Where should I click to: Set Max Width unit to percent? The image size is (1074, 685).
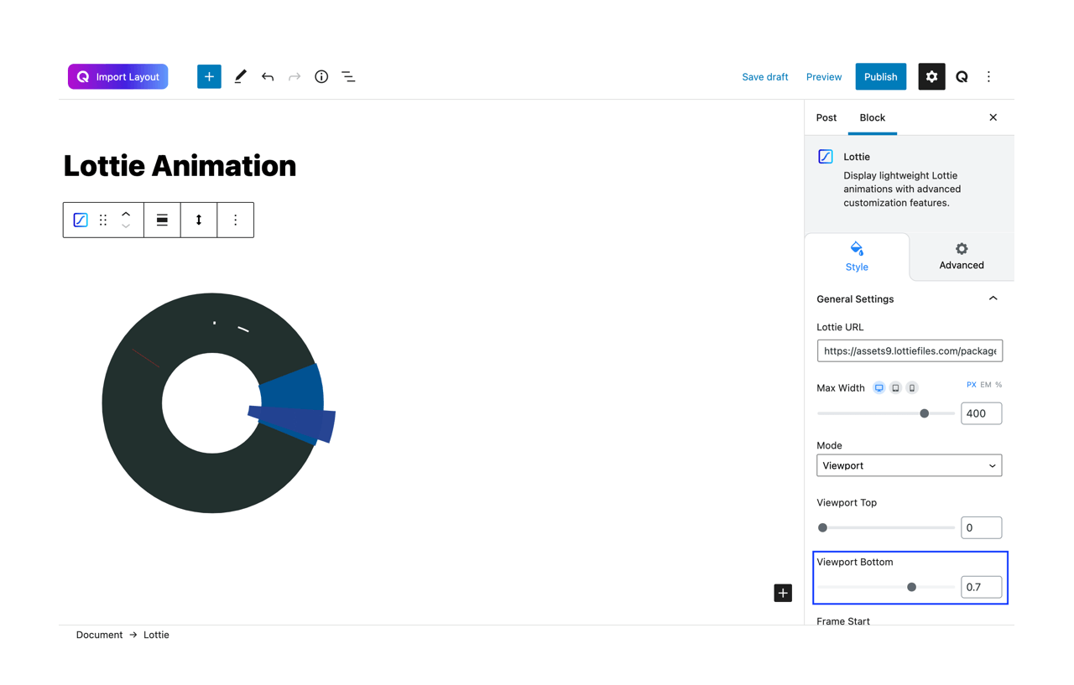(998, 385)
